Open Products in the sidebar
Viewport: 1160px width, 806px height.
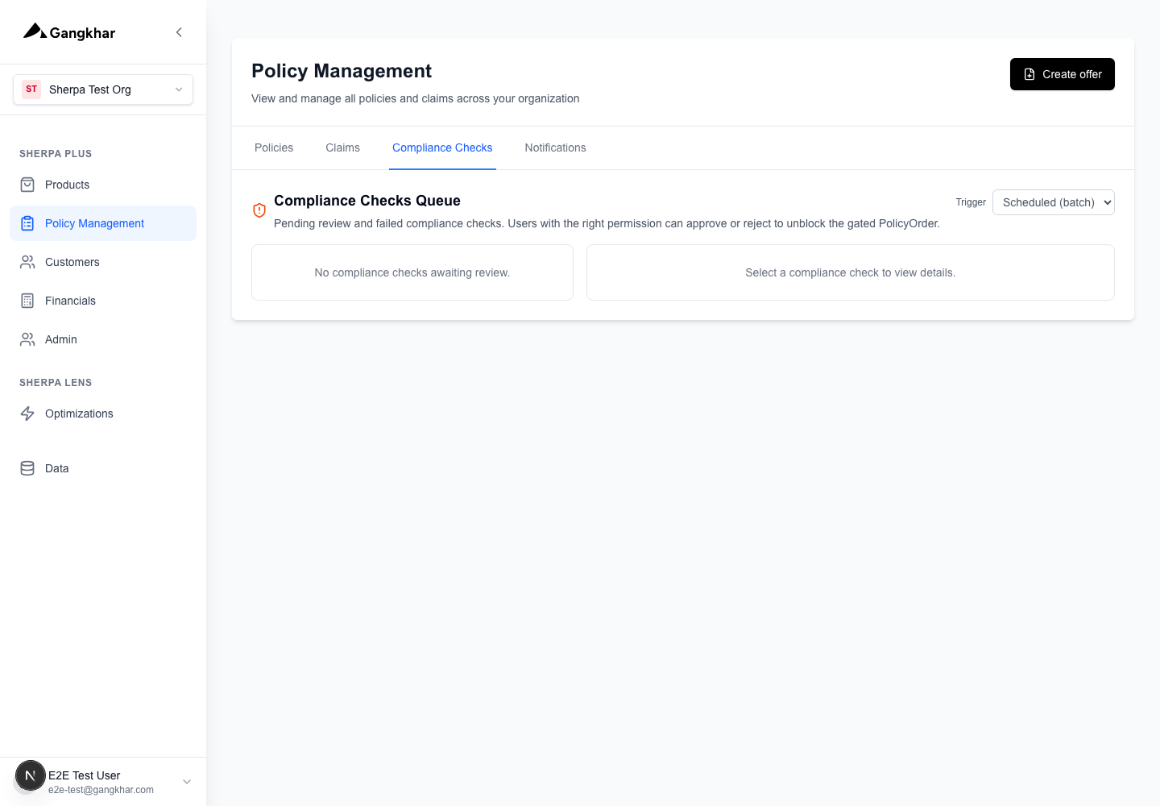103,185
